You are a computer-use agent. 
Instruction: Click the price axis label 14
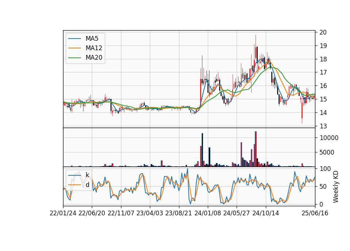coord(323,113)
